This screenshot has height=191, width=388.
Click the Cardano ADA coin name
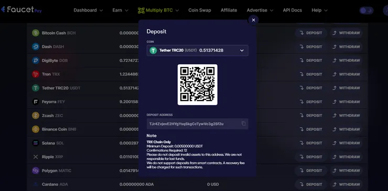(x=55, y=184)
